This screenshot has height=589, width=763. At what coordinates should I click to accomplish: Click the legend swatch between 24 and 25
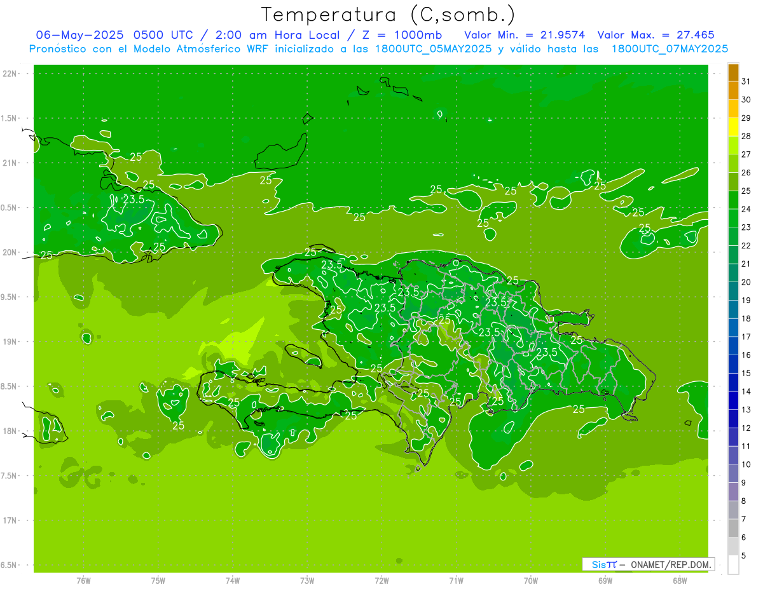(733, 200)
